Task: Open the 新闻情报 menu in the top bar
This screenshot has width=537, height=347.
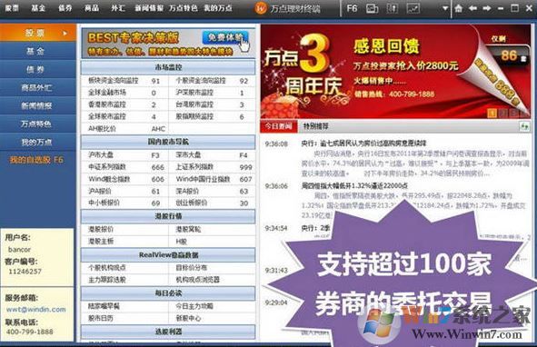Action: coord(149,8)
